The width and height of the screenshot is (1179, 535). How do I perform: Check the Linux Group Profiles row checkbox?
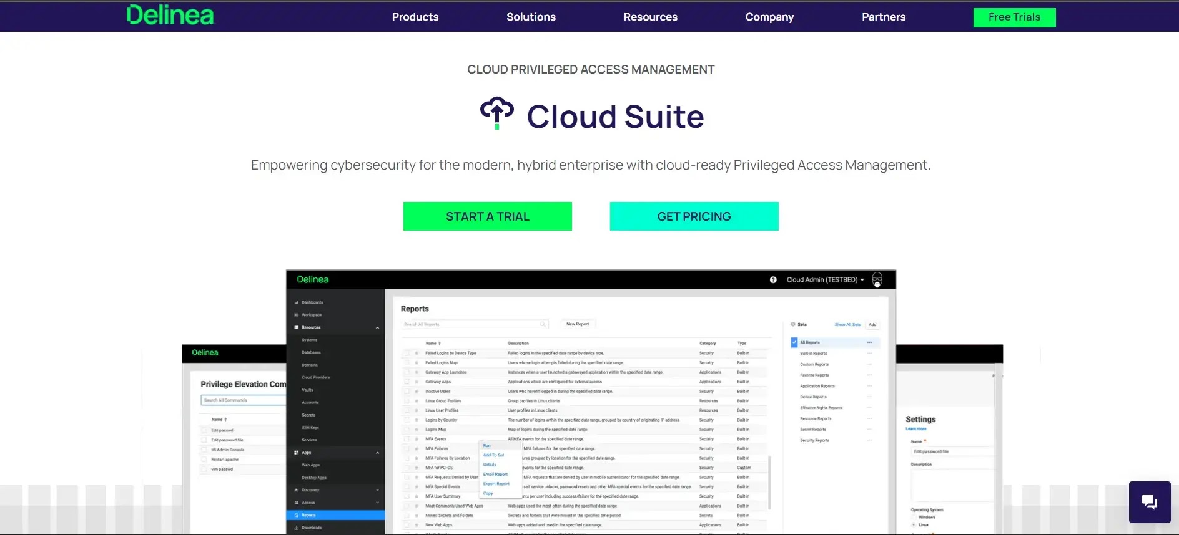[407, 401]
